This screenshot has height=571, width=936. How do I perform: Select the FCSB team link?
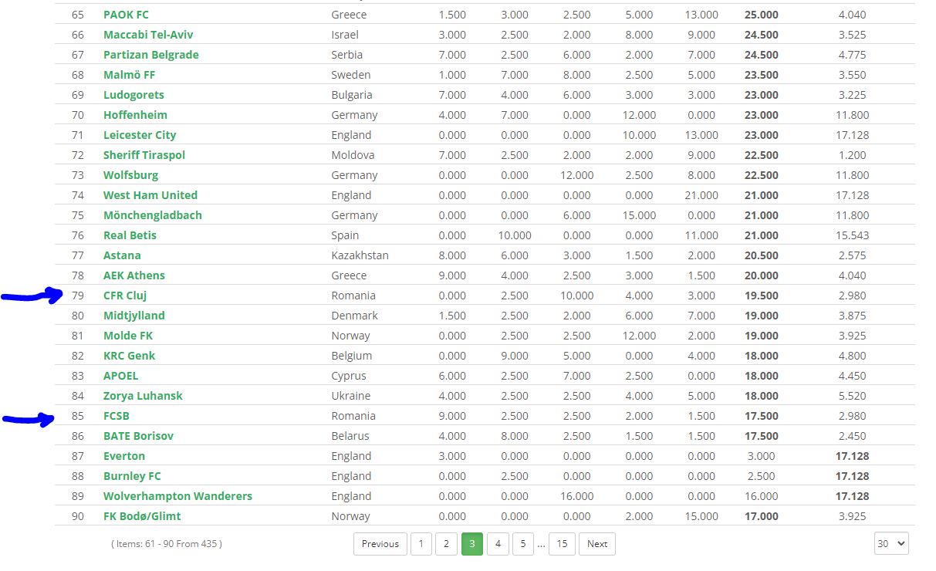(x=117, y=416)
